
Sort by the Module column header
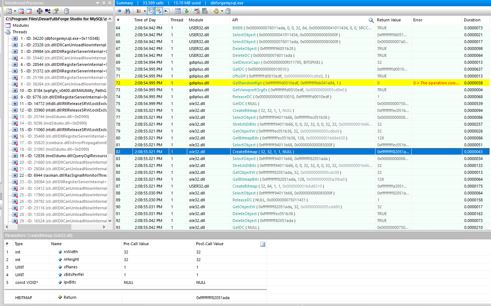(209, 20)
